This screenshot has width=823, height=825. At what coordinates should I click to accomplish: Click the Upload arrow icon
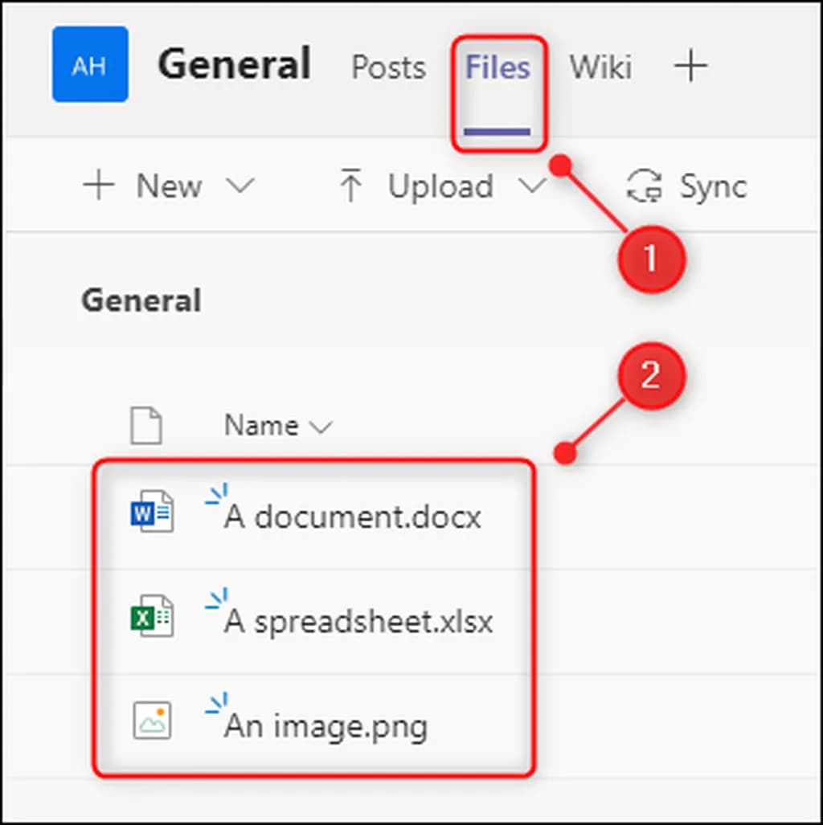(350, 186)
